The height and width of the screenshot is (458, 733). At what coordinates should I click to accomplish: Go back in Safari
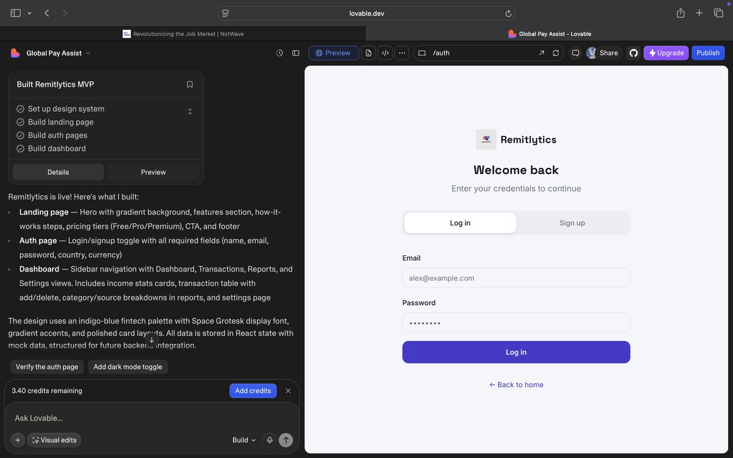[46, 13]
